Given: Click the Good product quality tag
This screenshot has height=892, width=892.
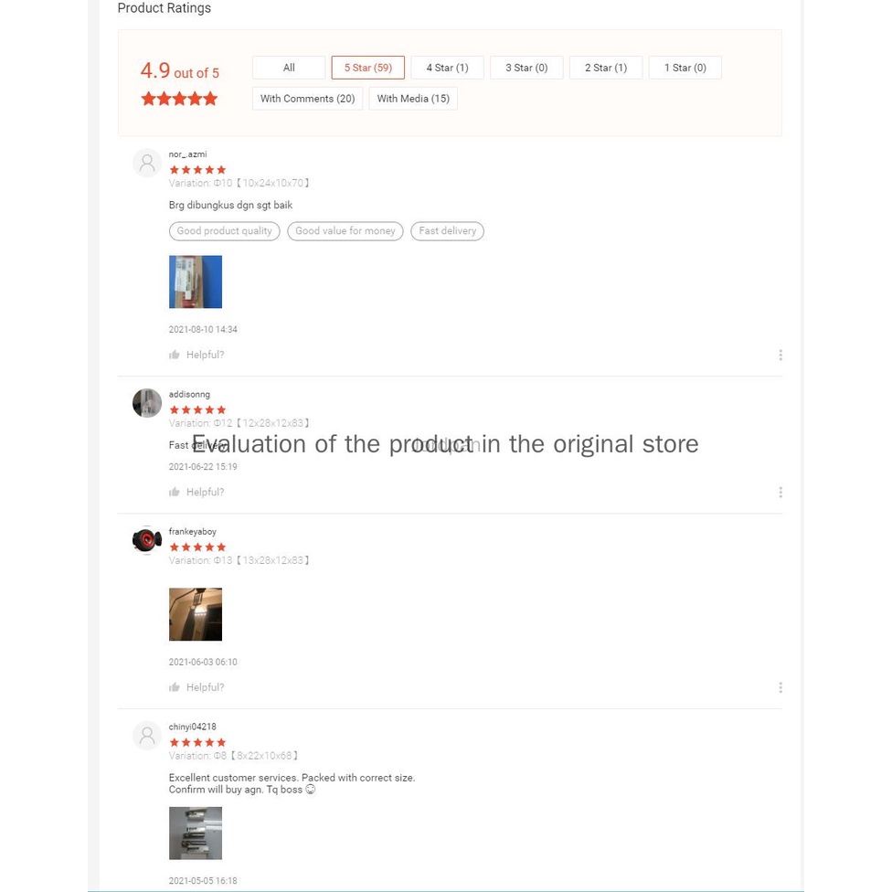Looking at the screenshot, I should point(225,231).
